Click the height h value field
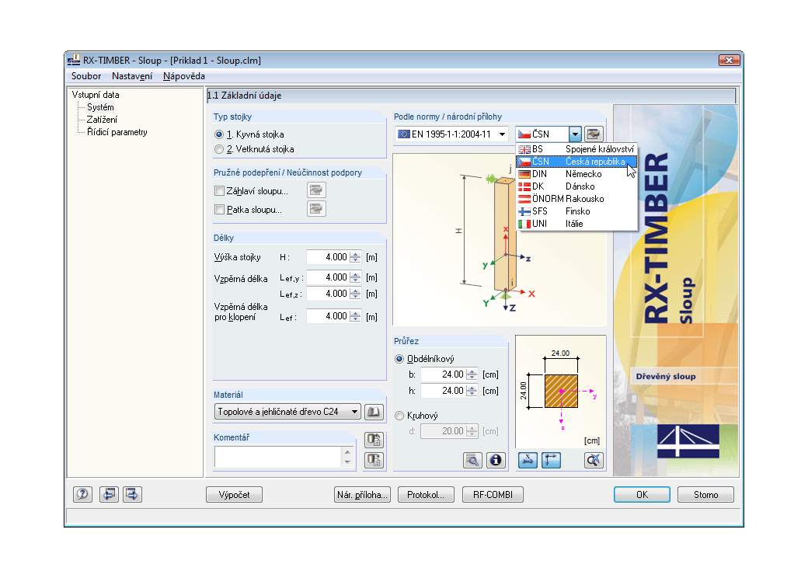Image resolution: width=808 pixels, height=578 pixels. tap(444, 391)
